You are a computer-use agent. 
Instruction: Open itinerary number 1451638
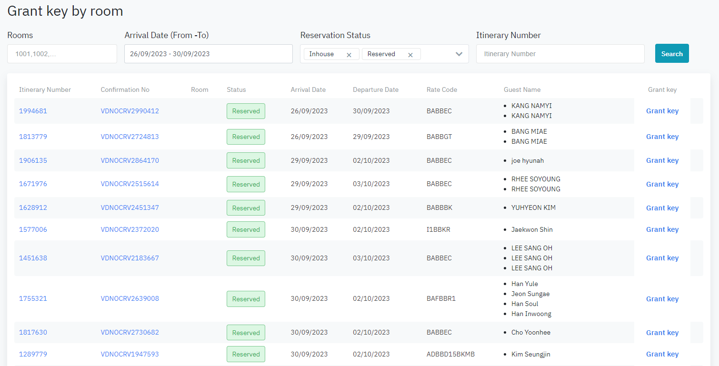(33, 258)
